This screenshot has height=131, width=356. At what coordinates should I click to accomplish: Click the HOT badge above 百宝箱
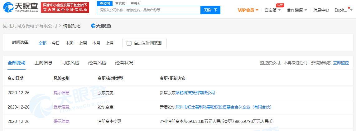point(280,5)
